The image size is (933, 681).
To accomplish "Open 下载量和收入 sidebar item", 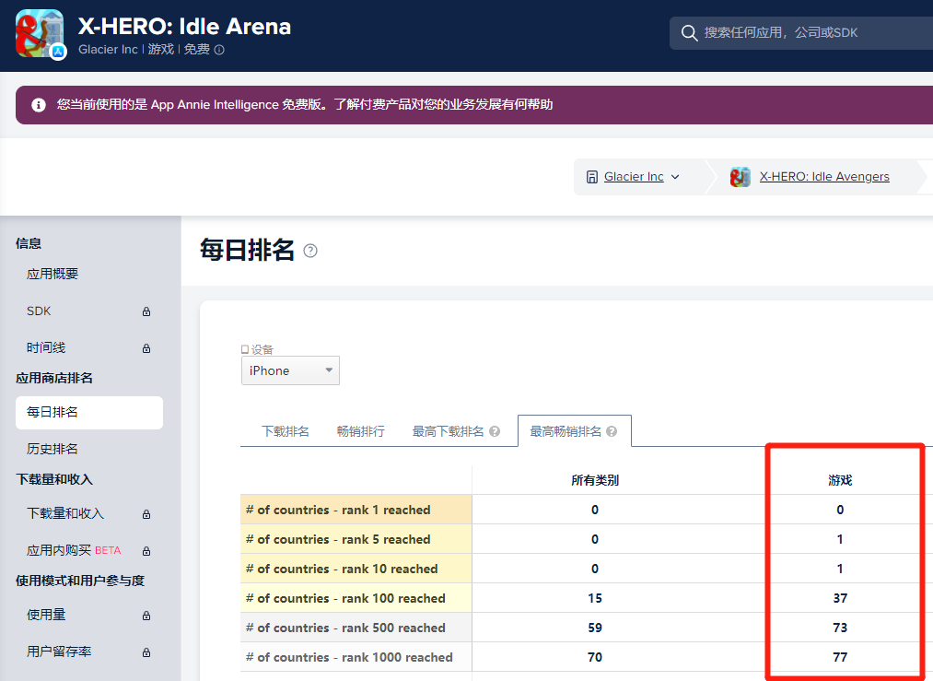I will (65, 513).
